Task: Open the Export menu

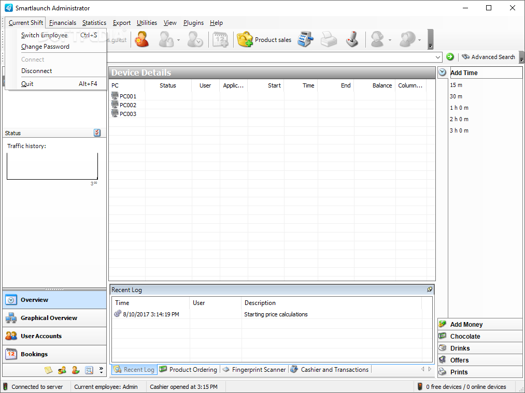Action: [122, 23]
